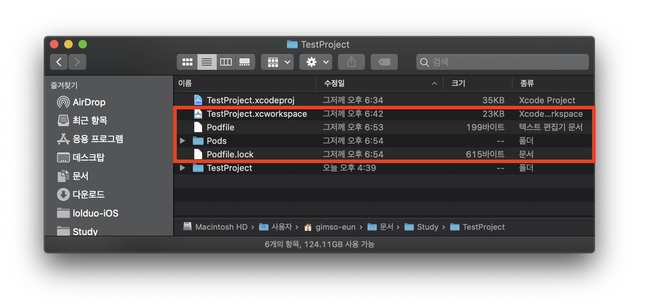The image size is (658, 307).
Task: Switch to column view
Action: 226,62
